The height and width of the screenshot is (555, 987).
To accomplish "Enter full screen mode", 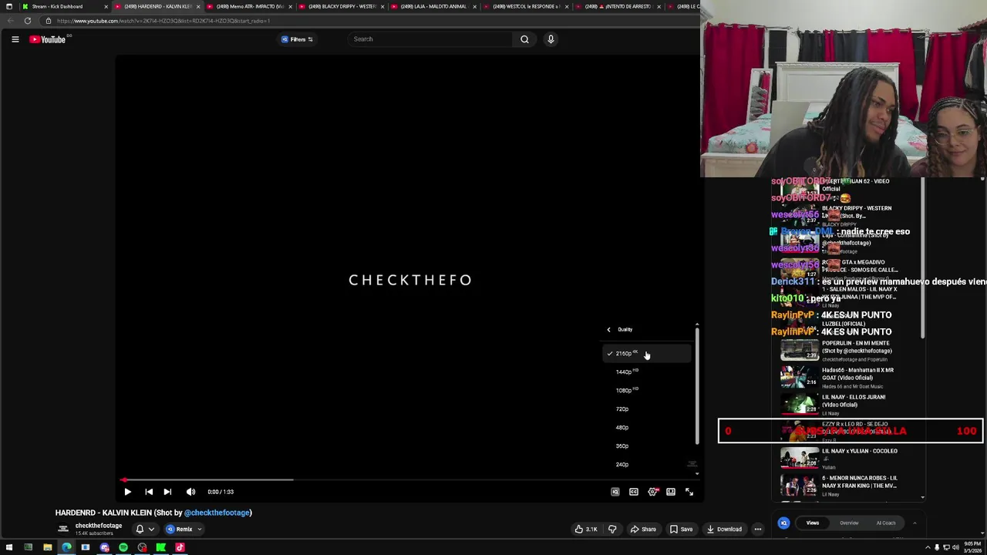I will pyautogui.click(x=689, y=492).
